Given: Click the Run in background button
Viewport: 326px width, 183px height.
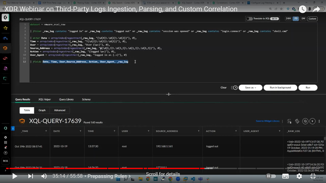Looking at the screenshot, I should [280, 88].
